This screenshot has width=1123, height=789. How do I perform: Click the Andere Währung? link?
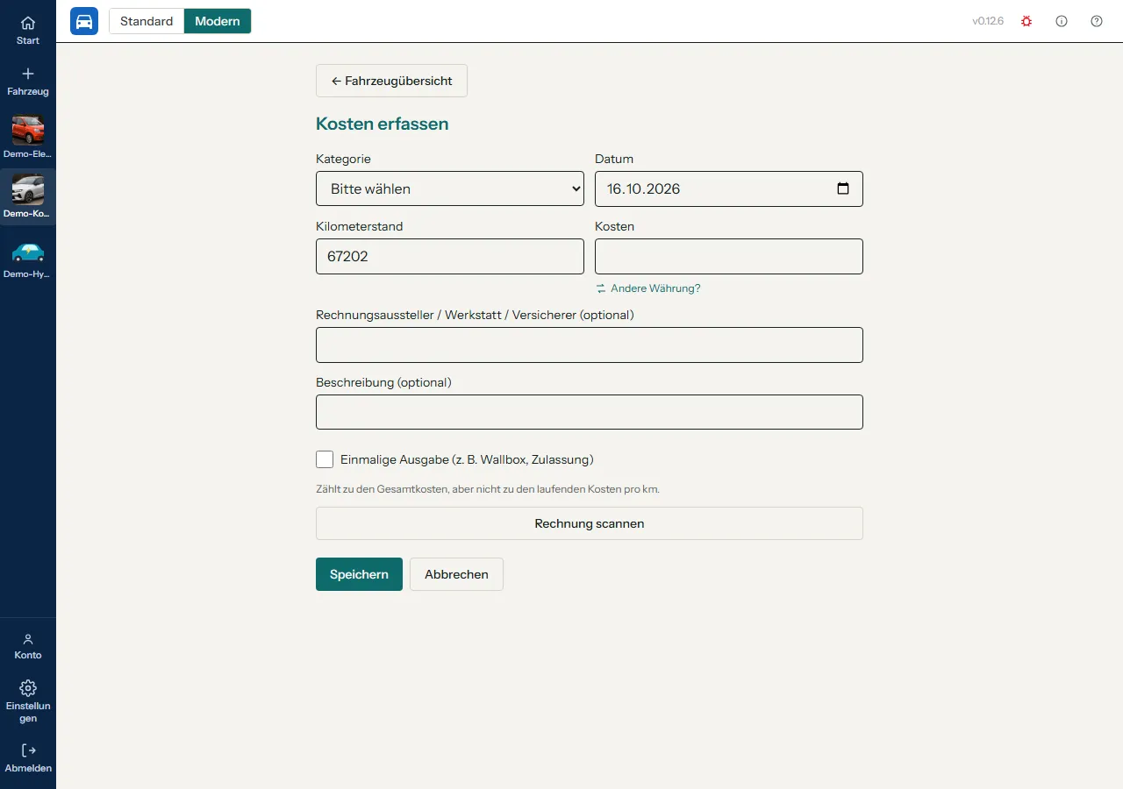click(x=648, y=288)
